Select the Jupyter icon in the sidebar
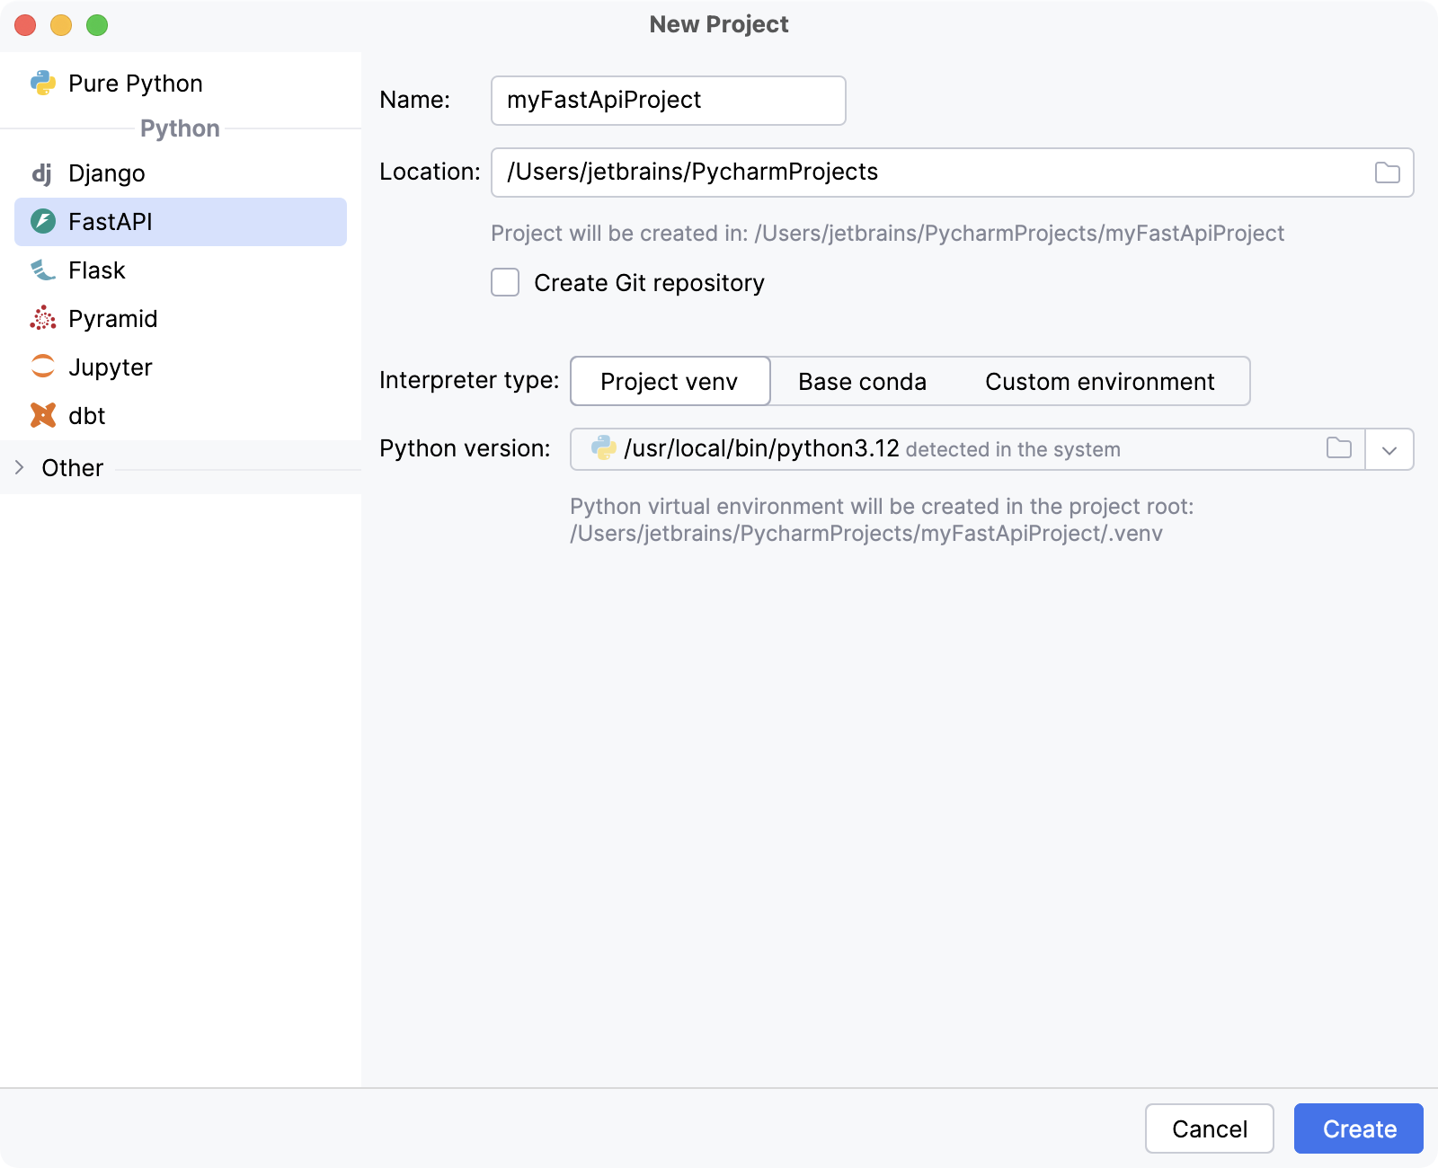Image resolution: width=1438 pixels, height=1168 pixels. click(42, 367)
